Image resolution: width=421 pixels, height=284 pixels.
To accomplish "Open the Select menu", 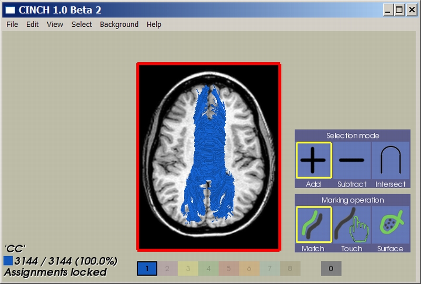I will [x=82, y=24].
